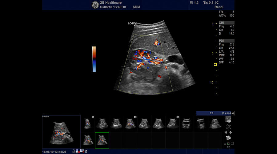
Task: Select the CHI parameter header
Action: (x=227, y=22)
